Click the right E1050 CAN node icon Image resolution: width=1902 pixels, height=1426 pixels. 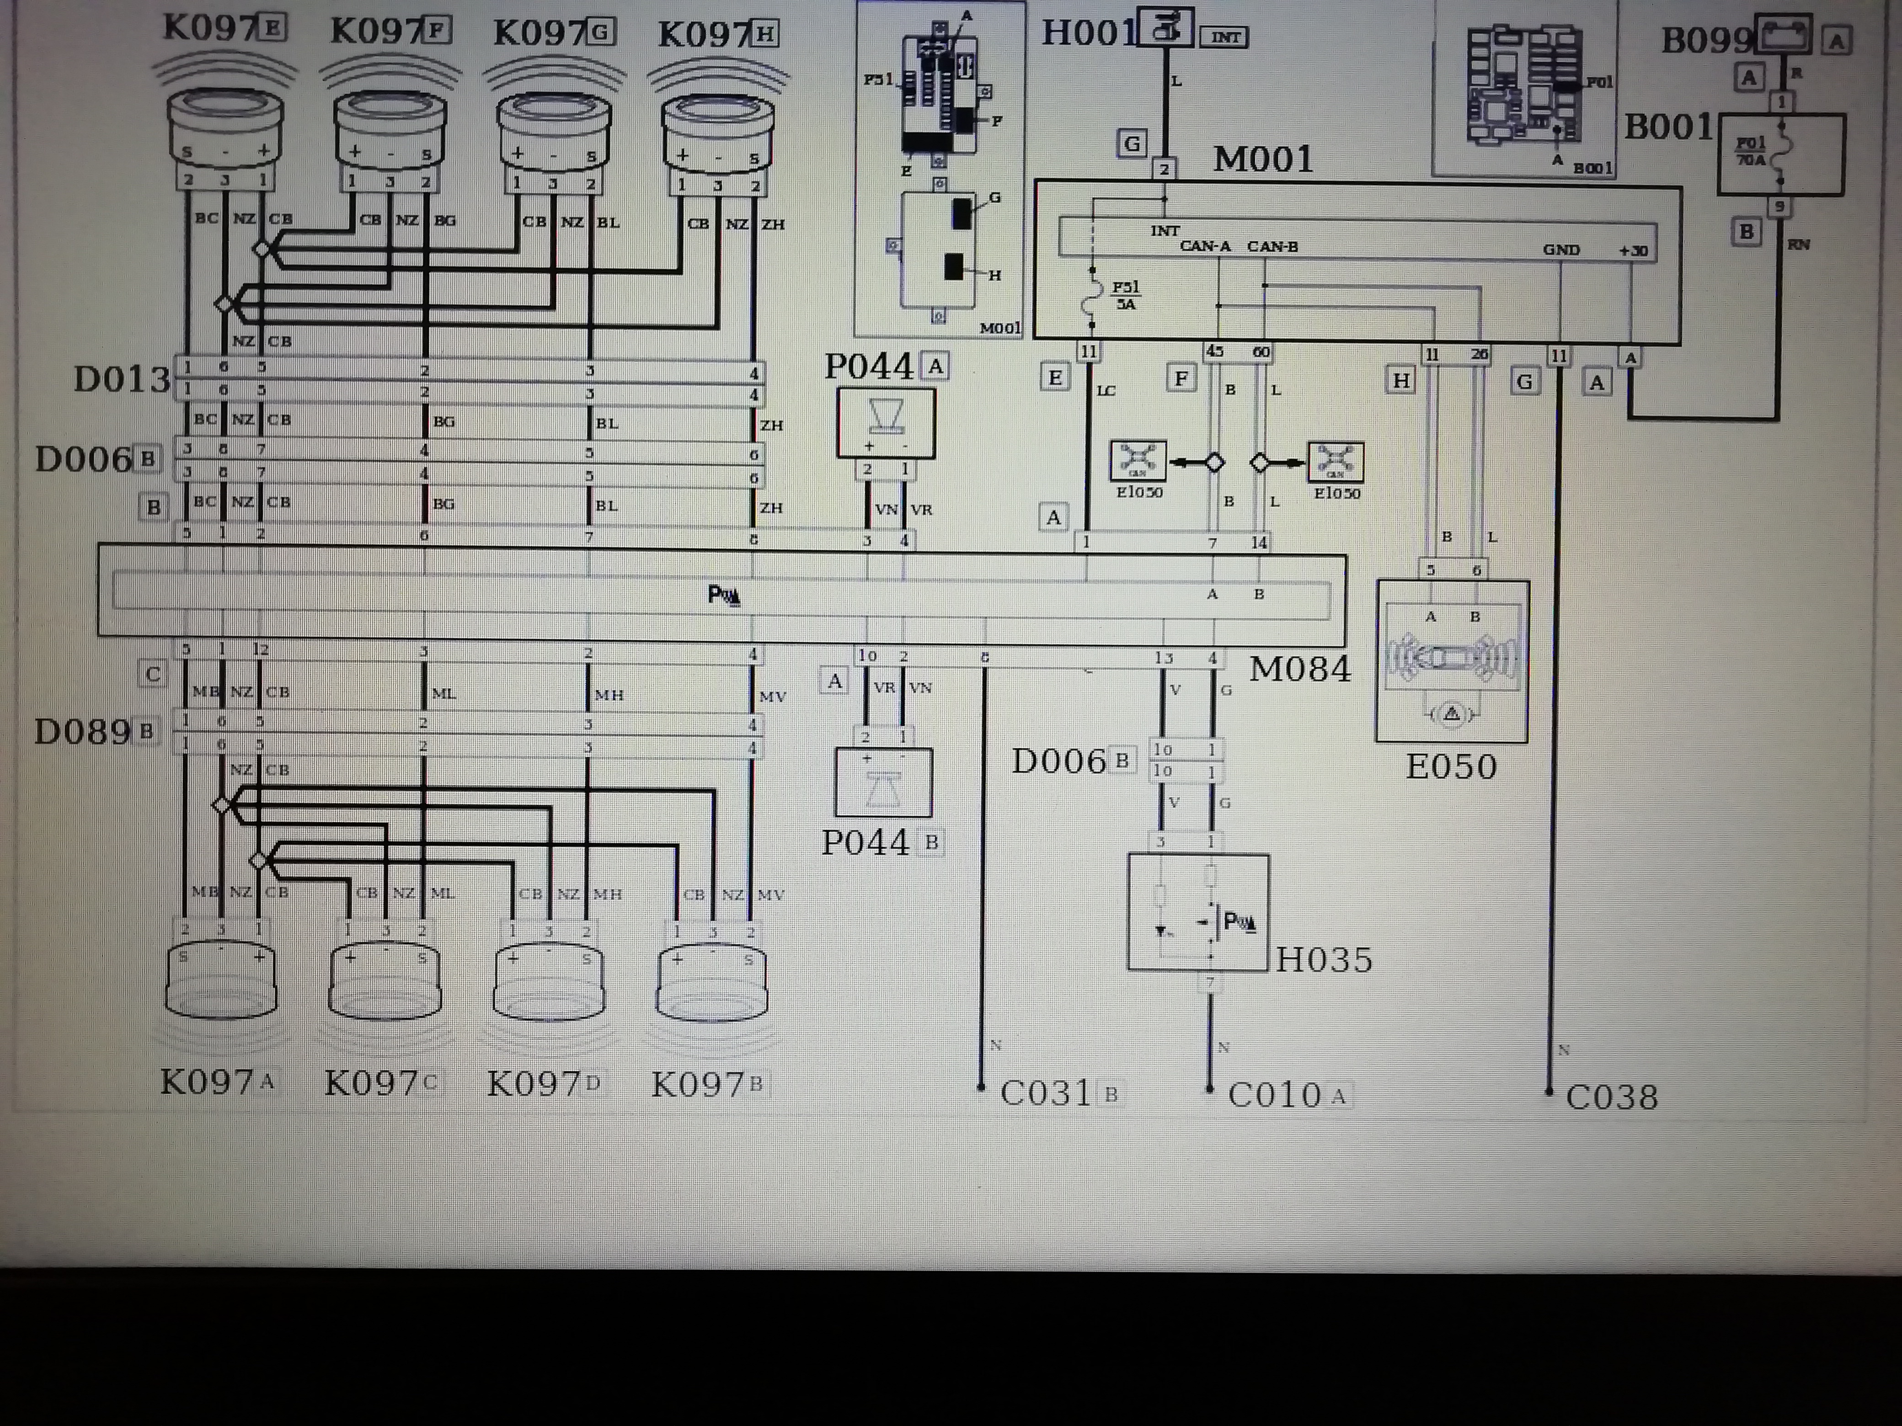pos(1336,463)
